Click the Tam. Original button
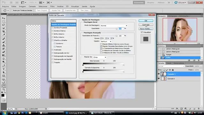Image resolution: width=204 pixels, height=115 pixels. (x=42, y=11)
